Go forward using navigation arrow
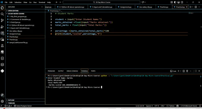 point(60,2)
